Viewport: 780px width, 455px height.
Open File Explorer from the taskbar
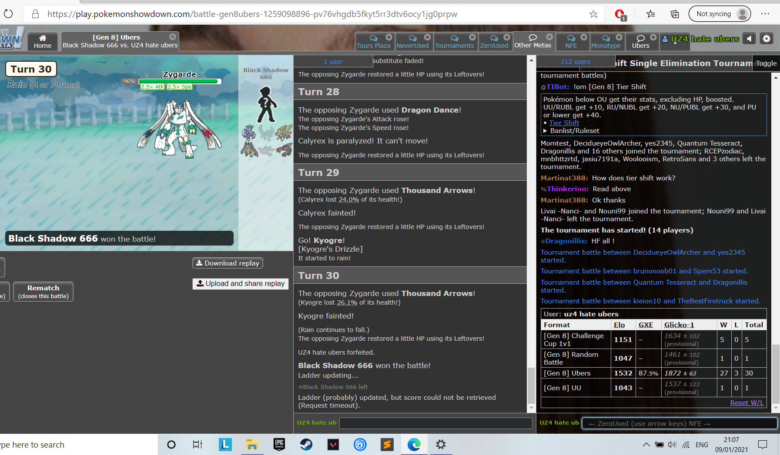[252, 444]
